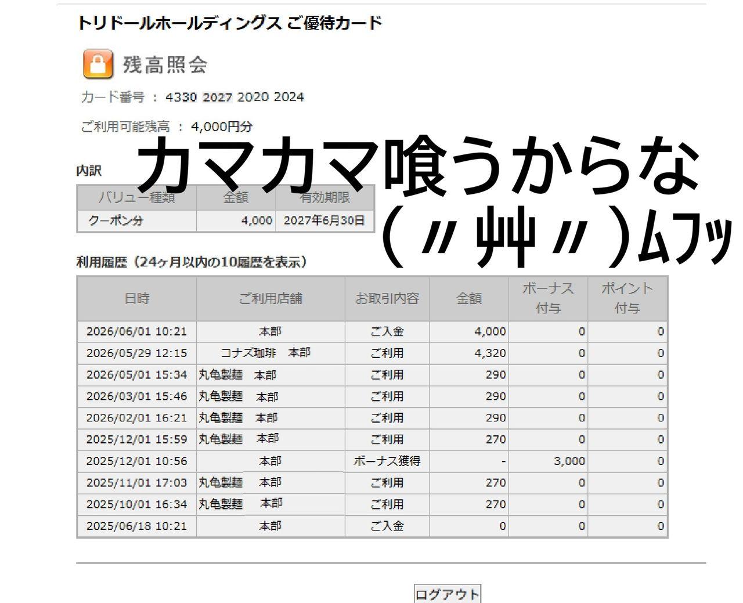The height and width of the screenshot is (603, 743).
Task: Click the 丸亀製麺 本部 cell in 2025/10/01 row
Action: coord(270,504)
